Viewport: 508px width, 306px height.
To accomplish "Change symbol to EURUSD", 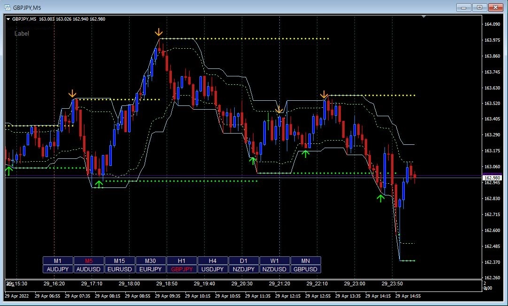I will 120,269.
